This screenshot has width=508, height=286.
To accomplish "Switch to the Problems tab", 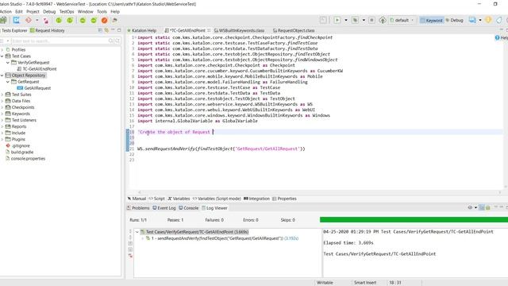I will [x=138, y=208].
